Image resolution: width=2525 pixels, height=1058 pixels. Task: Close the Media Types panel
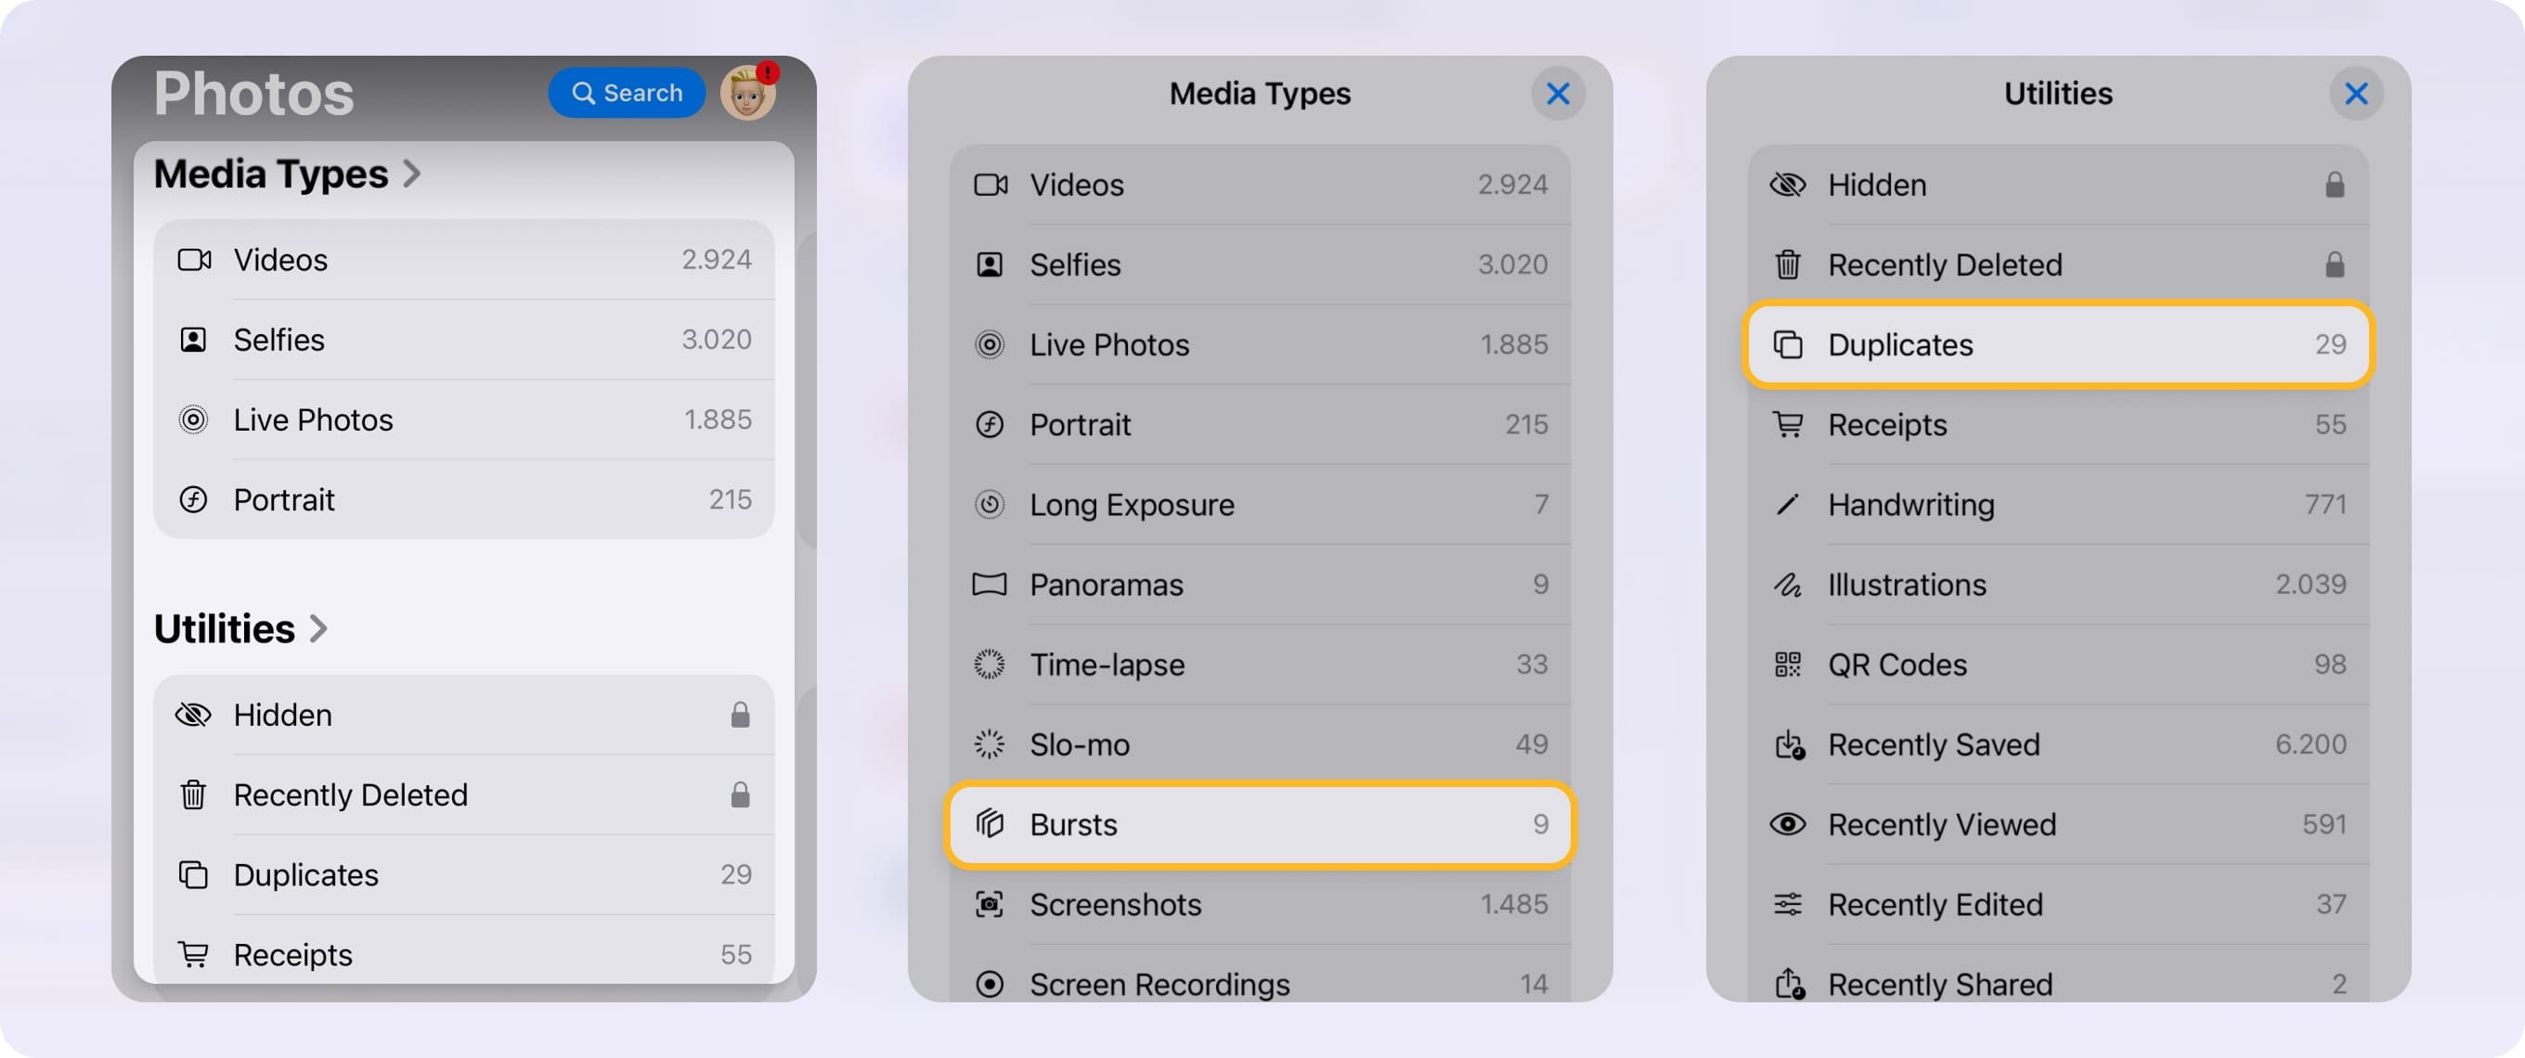click(1558, 93)
